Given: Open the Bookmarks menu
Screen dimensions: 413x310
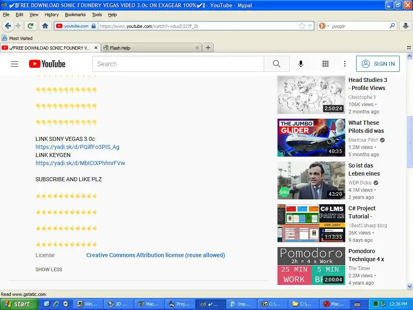Looking at the screenshot, I should [75, 15].
